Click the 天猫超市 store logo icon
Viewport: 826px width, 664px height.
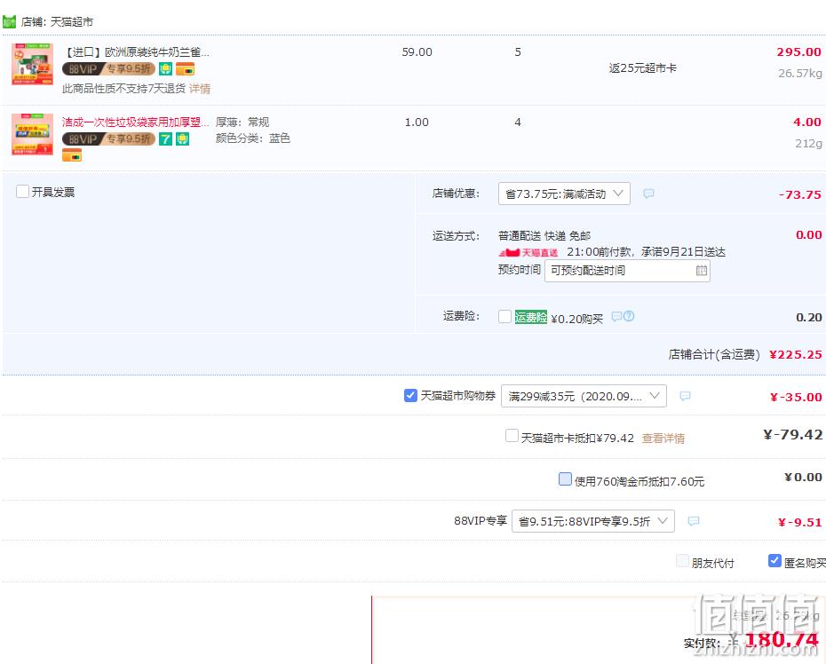click(9, 21)
